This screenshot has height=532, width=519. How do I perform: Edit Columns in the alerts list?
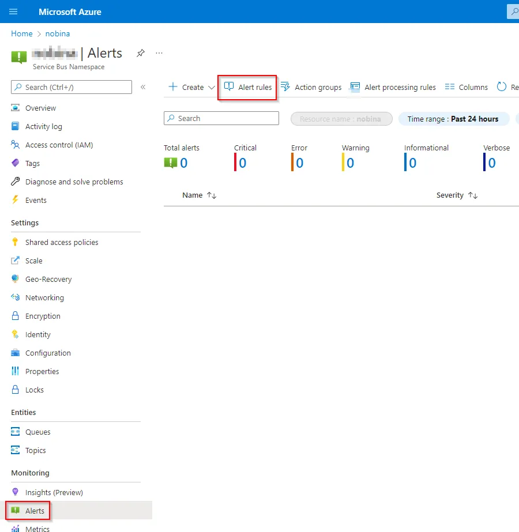(x=467, y=87)
